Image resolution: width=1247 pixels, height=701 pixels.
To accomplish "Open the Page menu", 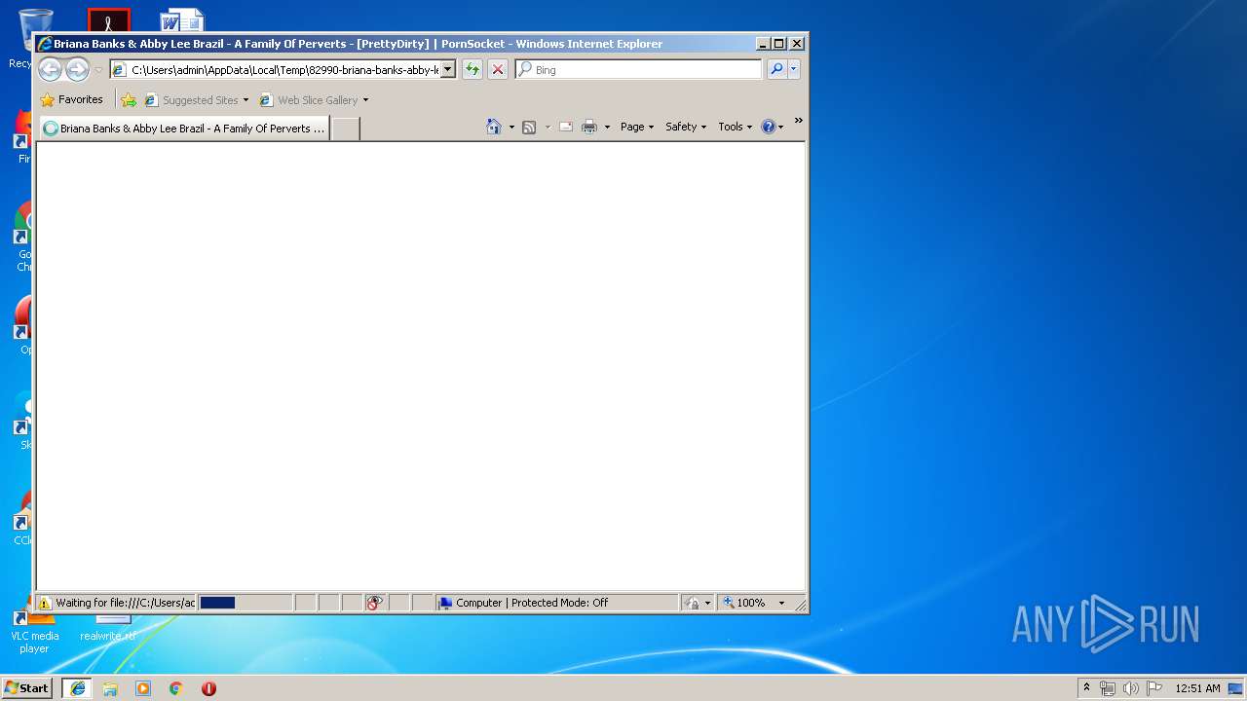I will [637, 127].
